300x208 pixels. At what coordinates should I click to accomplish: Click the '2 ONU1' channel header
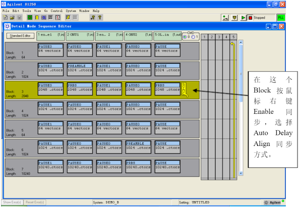tap(80, 34)
